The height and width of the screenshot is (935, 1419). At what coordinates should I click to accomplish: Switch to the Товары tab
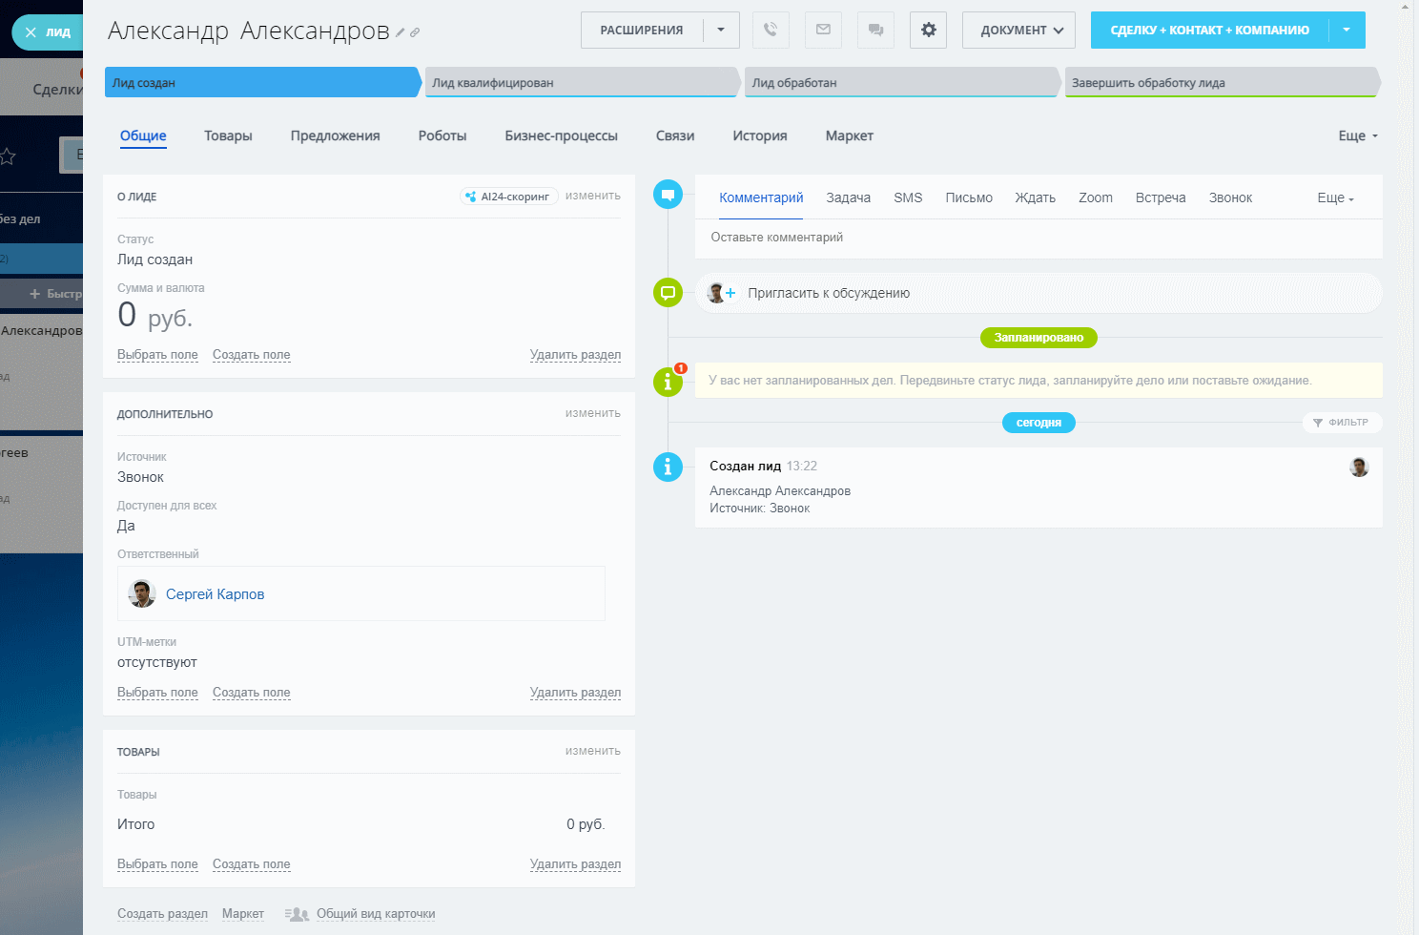[x=228, y=135]
